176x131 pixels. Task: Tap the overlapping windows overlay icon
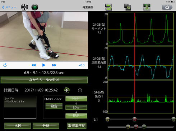tap(128, 7)
